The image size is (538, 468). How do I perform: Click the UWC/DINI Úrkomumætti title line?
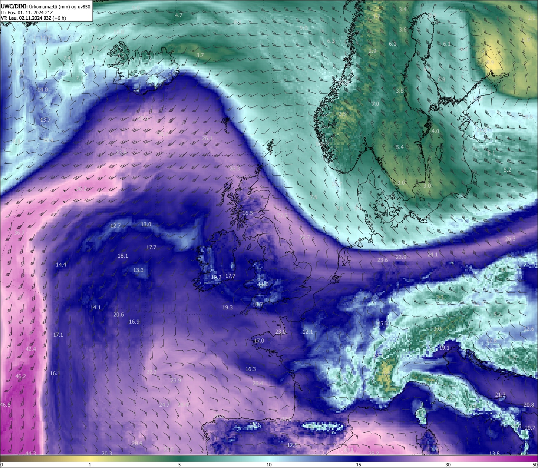(46, 7)
